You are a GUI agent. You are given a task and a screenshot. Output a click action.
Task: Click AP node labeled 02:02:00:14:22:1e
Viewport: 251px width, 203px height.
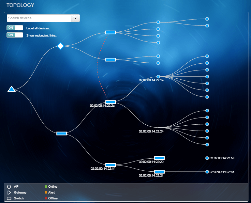[158, 76]
